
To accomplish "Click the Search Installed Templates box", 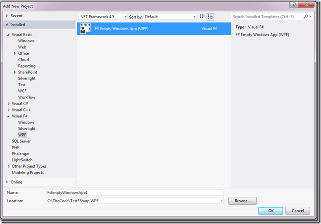I will coord(267,17).
